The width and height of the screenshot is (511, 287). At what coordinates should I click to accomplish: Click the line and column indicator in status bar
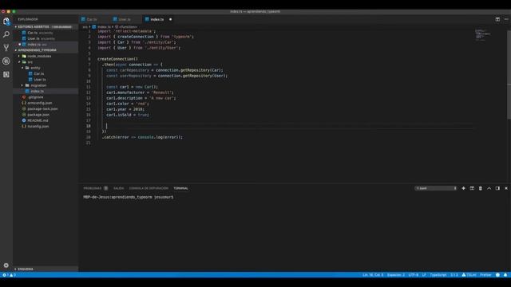373,275
